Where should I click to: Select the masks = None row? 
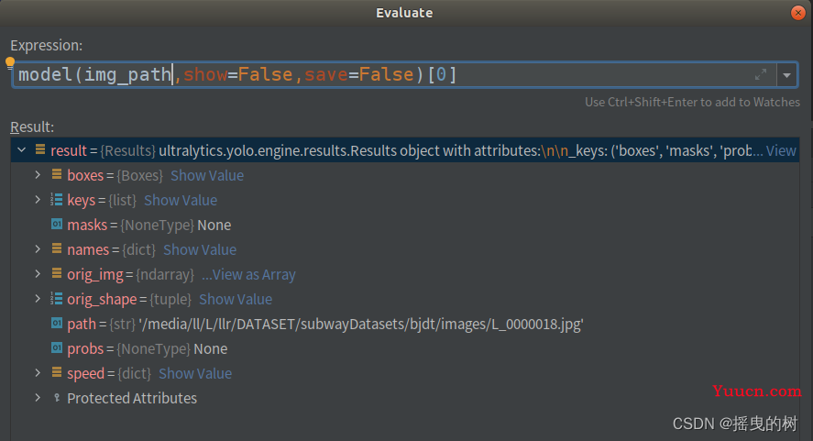(x=404, y=226)
